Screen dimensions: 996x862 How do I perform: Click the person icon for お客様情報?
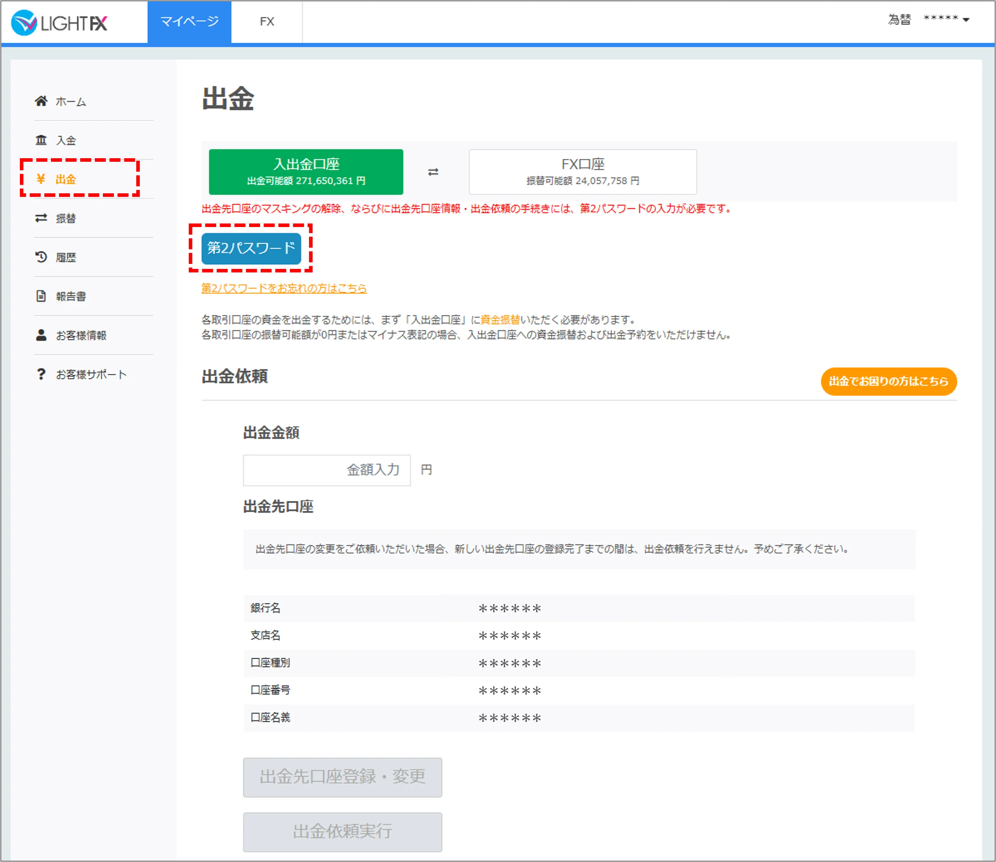click(x=42, y=335)
